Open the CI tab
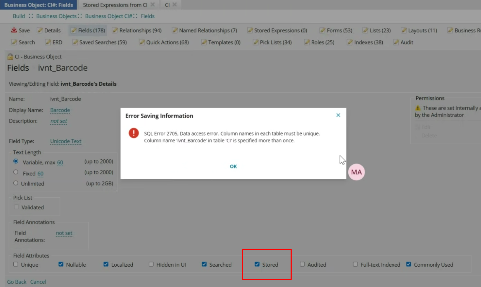Image resolution: width=481 pixels, height=287 pixels. pyautogui.click(x=167, y=5)
